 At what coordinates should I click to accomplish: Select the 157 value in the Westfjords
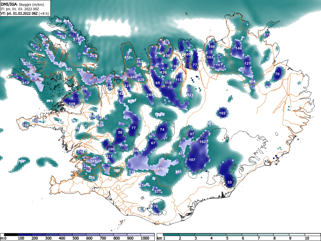pyautogui.click(x=26, y=83)
